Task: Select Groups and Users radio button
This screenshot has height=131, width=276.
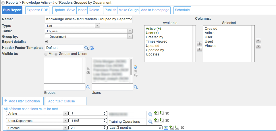Action: 56,54
